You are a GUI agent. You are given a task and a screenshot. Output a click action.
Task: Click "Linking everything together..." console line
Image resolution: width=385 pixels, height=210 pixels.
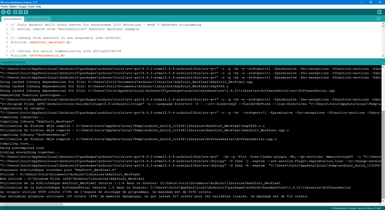coord(30,152)
